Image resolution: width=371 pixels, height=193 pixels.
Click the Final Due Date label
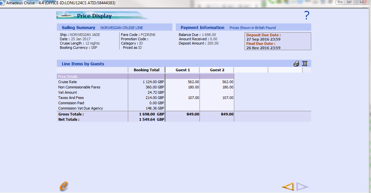click(261, 44)
